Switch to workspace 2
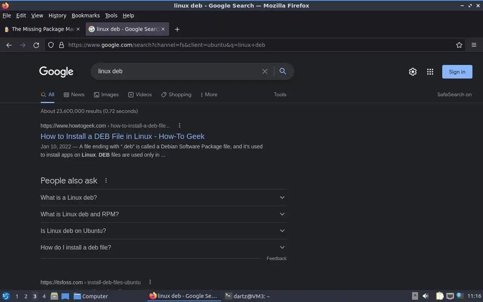The image size is (483, 302). [26, 296]
